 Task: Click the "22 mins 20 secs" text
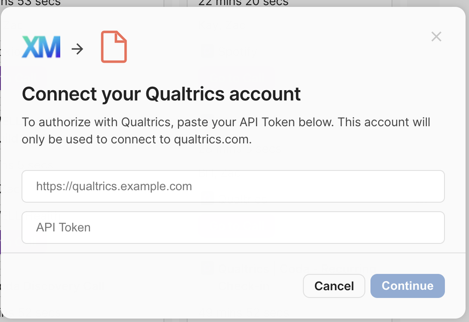tap(244, 3)
